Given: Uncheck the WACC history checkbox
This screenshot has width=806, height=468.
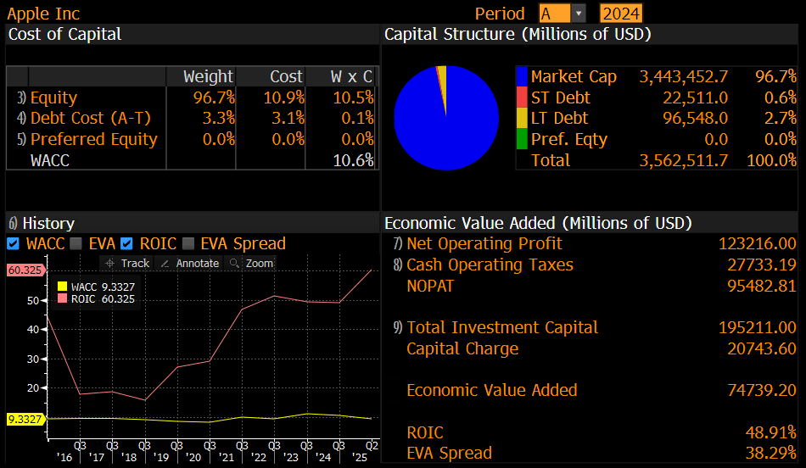Looking at the screenshot, I should [13, 244].
